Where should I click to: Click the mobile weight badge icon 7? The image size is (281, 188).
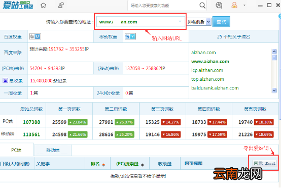[130, 36]
